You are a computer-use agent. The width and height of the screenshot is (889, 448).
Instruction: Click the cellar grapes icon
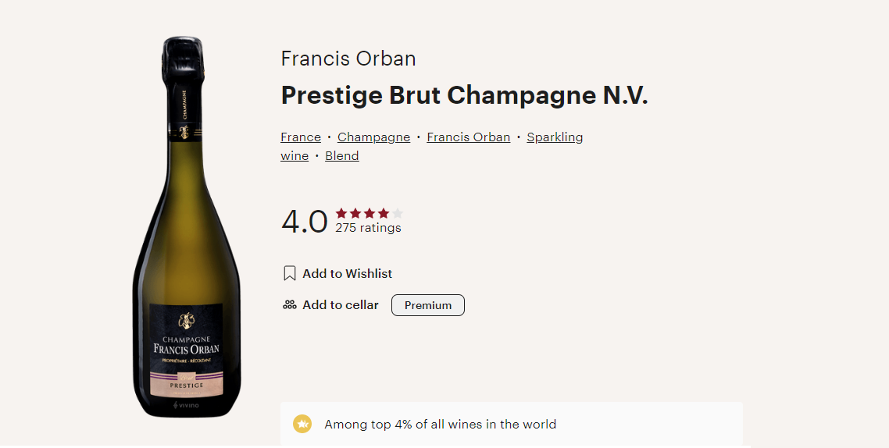click(x=290, y=305)
